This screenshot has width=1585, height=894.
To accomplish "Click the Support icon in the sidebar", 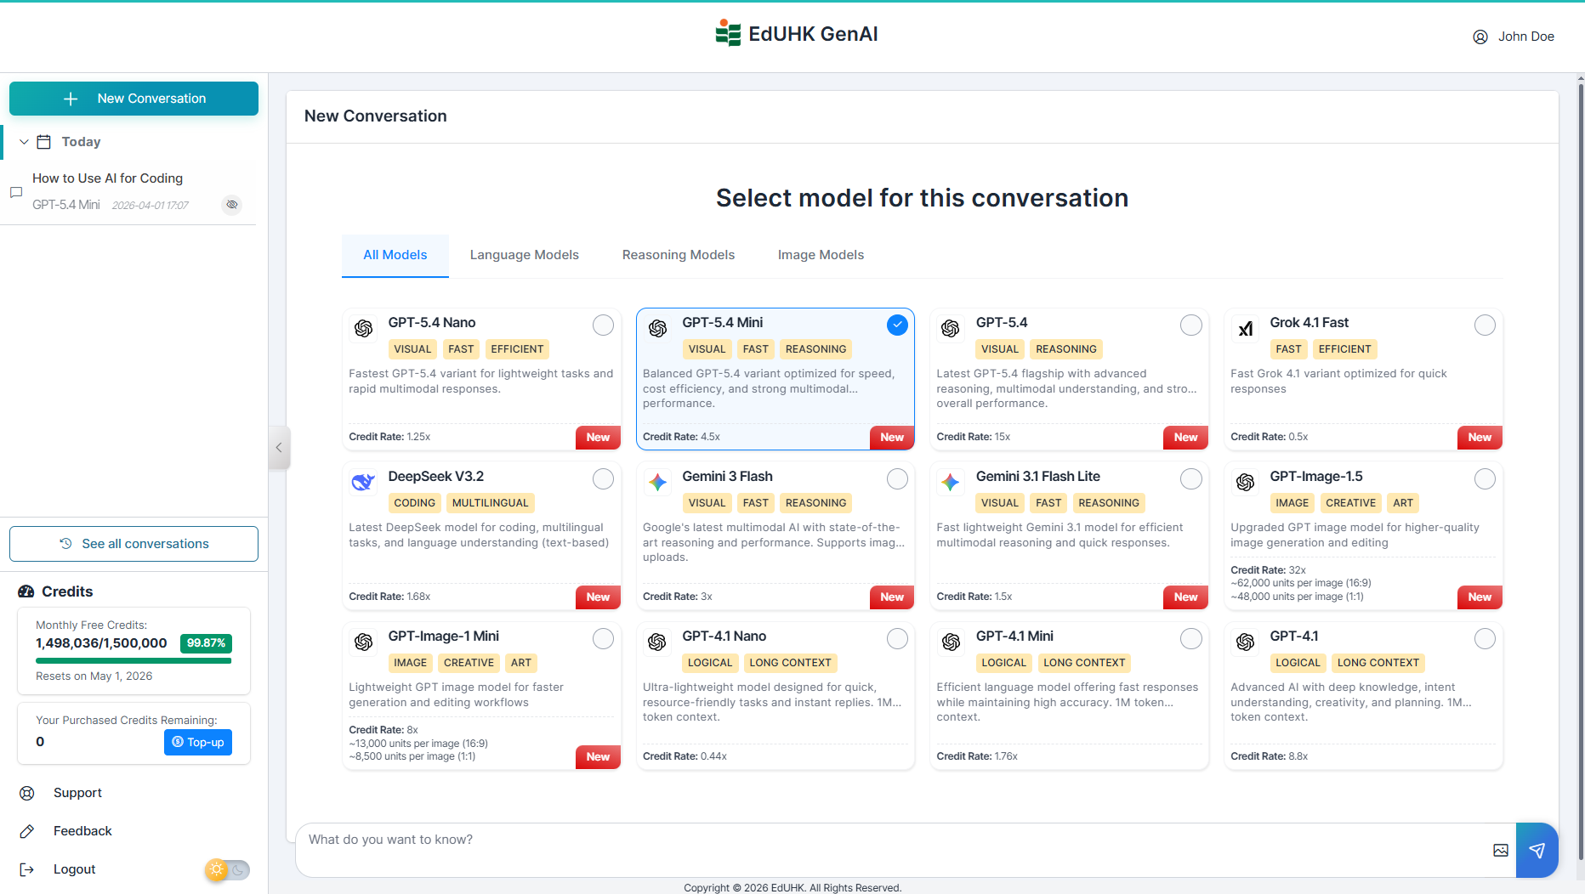I will coord(26,793).
